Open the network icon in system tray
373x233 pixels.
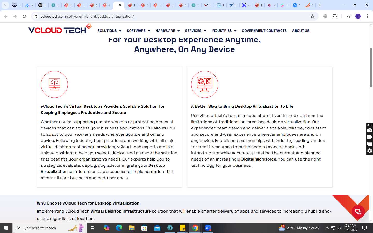click(333, 228)
